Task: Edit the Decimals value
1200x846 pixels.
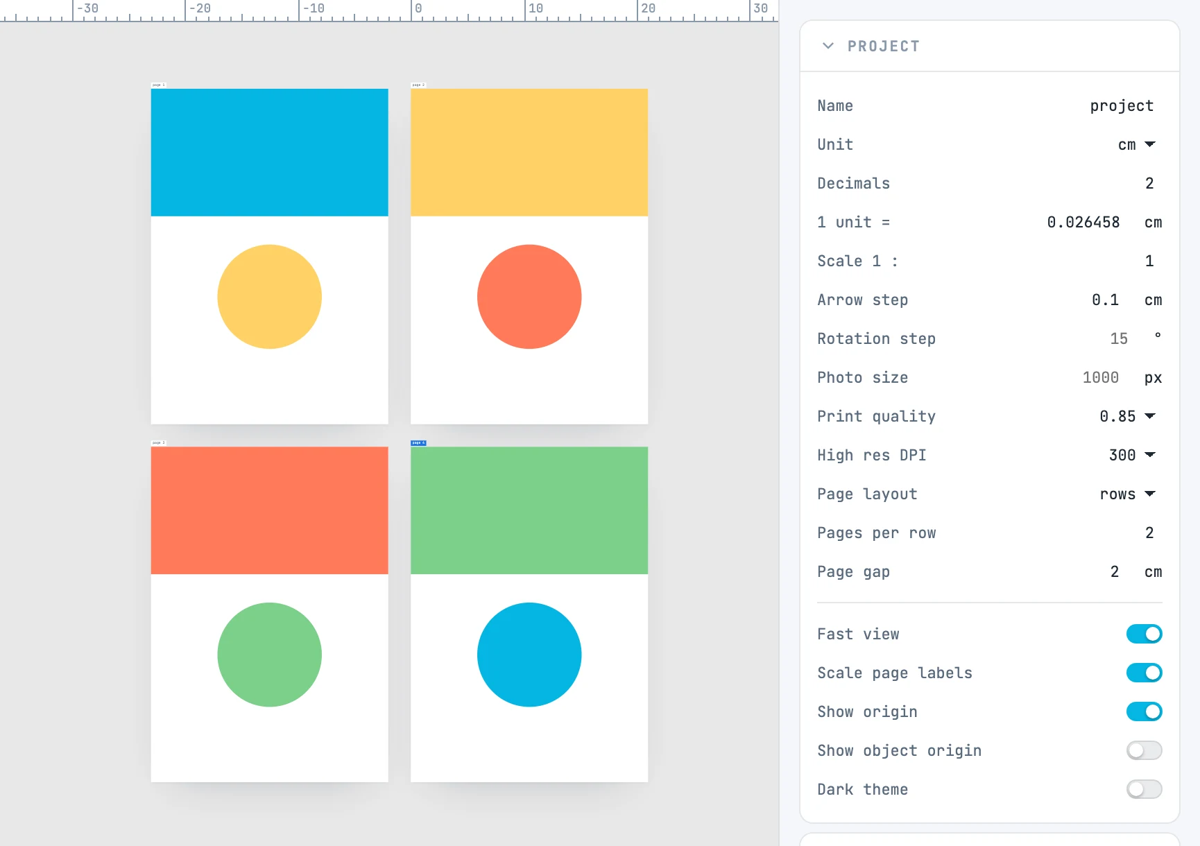Action: point(1149,183)
